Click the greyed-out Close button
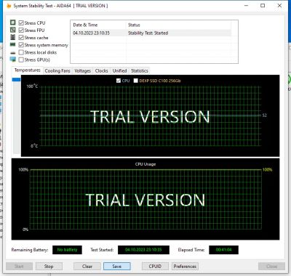 click(271, 266)
